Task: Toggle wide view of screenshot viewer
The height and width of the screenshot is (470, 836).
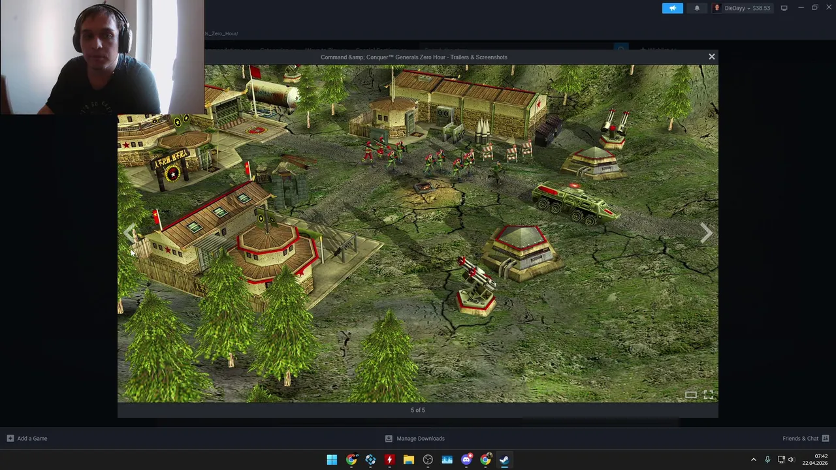Action: point(690,394)
